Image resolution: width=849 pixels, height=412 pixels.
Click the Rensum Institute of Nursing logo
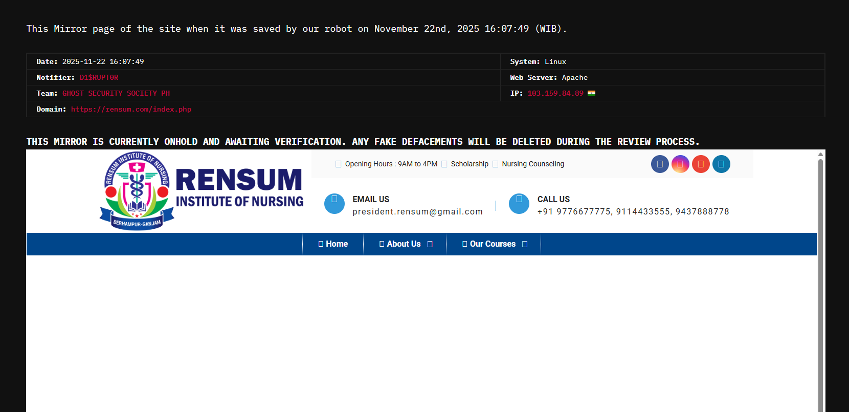(x=202, y=191)
